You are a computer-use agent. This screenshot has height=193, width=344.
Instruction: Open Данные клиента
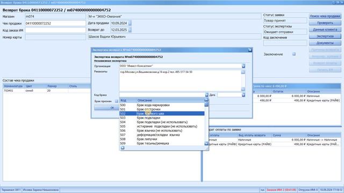[325, 29]
